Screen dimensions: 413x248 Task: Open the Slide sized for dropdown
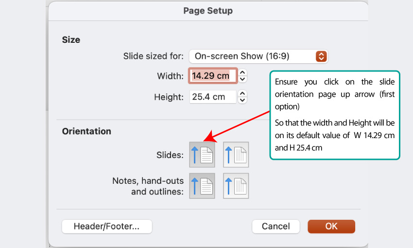pos(258,56)
